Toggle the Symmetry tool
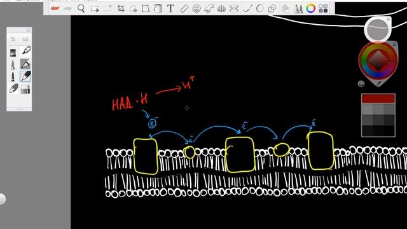The height and width of the screenshot is (229, 407). [x=234, y=8]
